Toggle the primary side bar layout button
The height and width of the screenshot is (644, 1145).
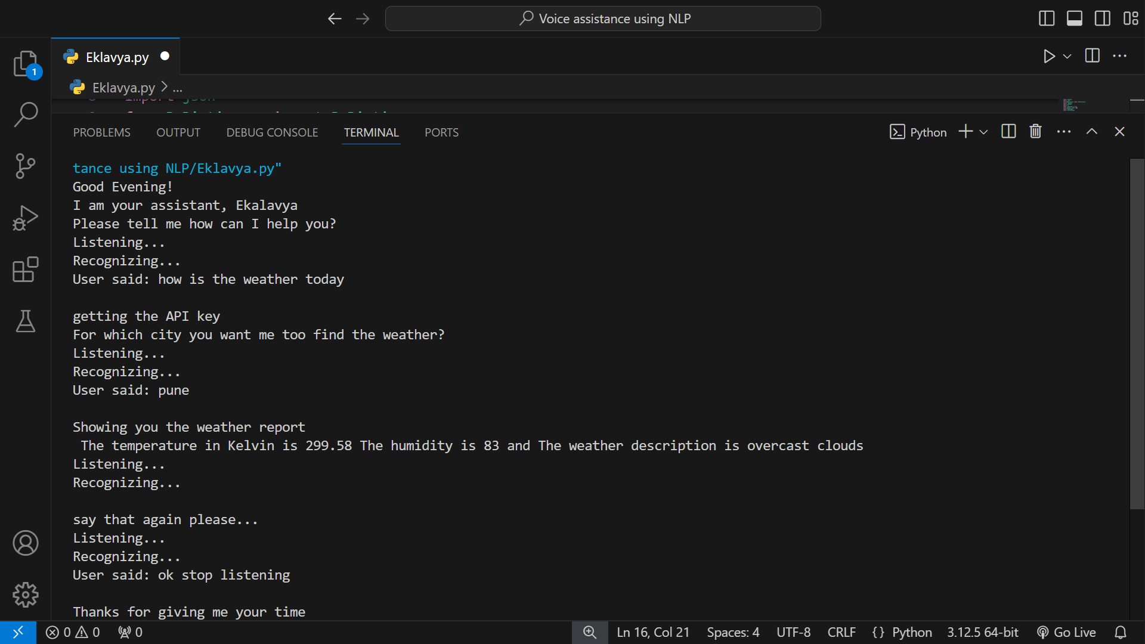click(x=1046, y=18)
